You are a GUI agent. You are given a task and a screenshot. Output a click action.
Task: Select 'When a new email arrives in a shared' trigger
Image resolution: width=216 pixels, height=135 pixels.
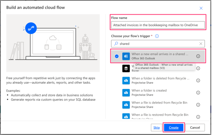[x=158, y=56]
